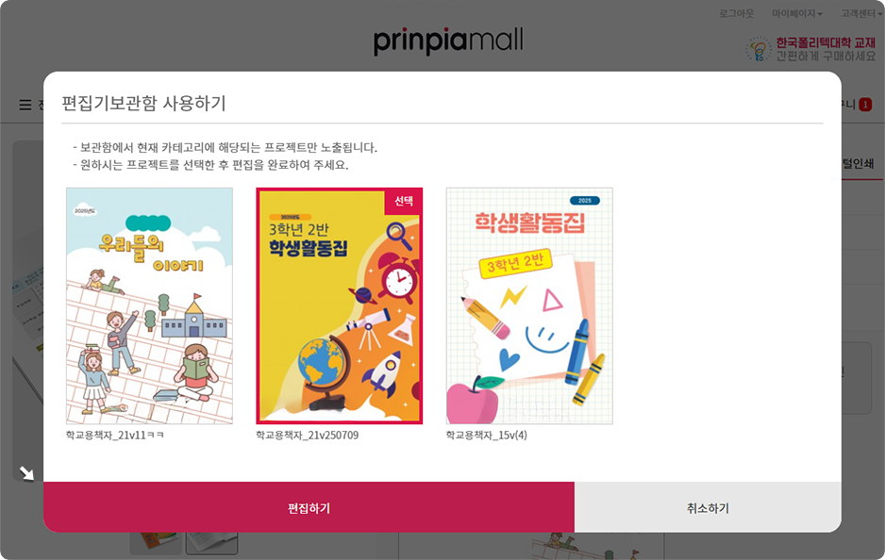The width and height of the screenshot is (885, 560).
Task: Click the lightbulb icon in Polytechnic banner
Action: coord(759,50)
